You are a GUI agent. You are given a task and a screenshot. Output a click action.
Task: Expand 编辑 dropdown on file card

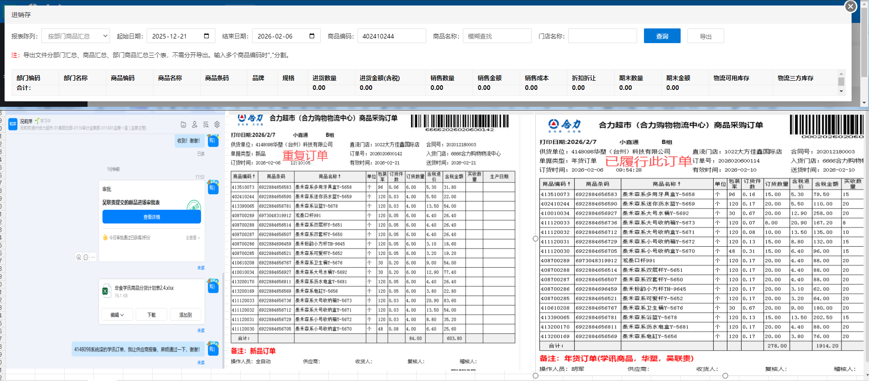117,315
